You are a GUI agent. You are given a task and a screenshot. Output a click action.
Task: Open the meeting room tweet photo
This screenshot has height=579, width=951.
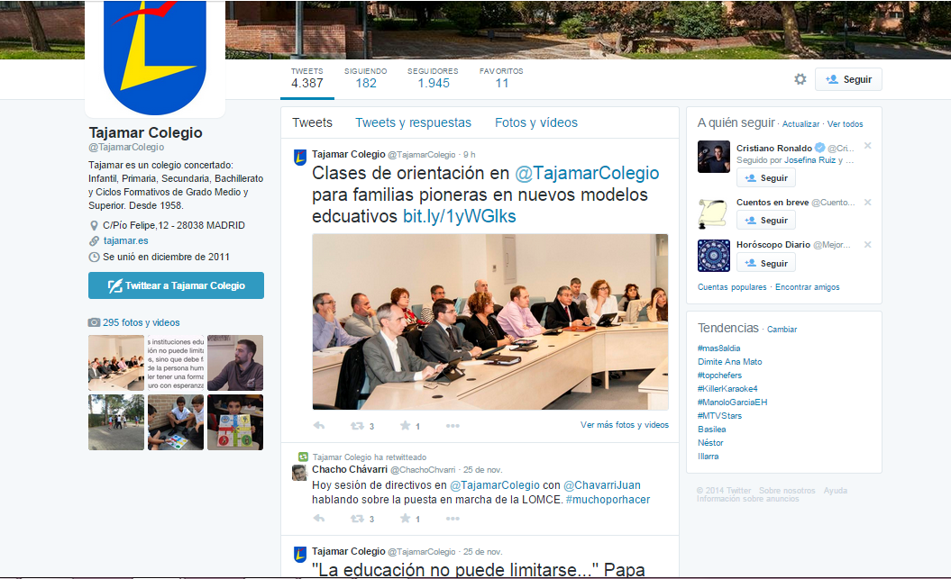click(x=490, y=322)
